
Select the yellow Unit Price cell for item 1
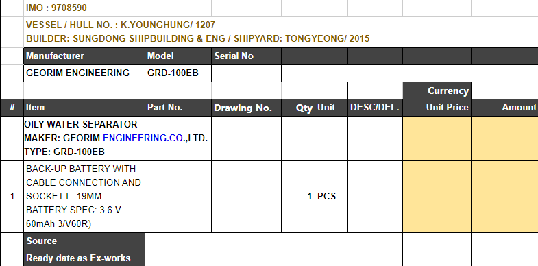pos(437,197)
